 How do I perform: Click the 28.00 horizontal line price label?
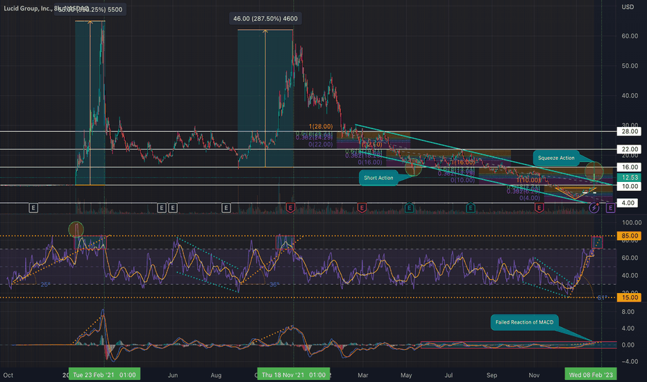(630, 131)
